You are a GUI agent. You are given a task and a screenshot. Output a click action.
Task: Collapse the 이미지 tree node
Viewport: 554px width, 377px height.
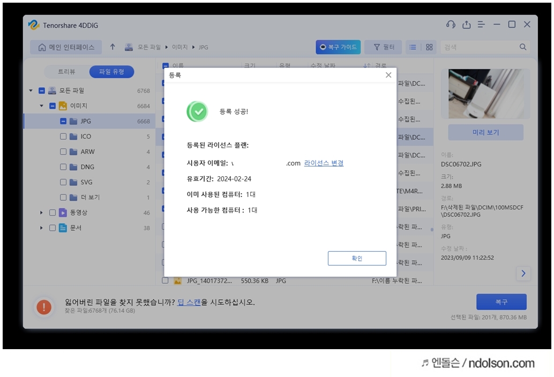(41, 106)
